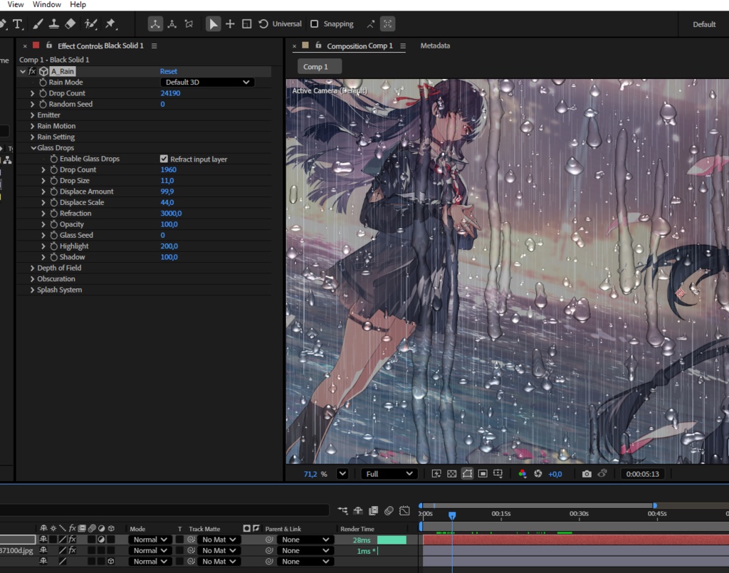
Task: Expand the Emitter group
Action: pos(32,115)
